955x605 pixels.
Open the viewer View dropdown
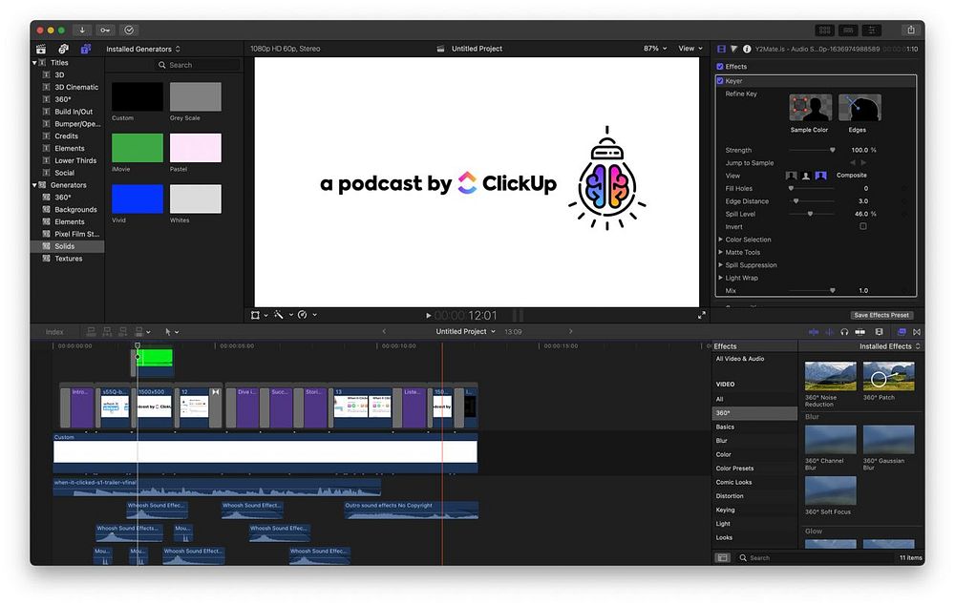690,49
